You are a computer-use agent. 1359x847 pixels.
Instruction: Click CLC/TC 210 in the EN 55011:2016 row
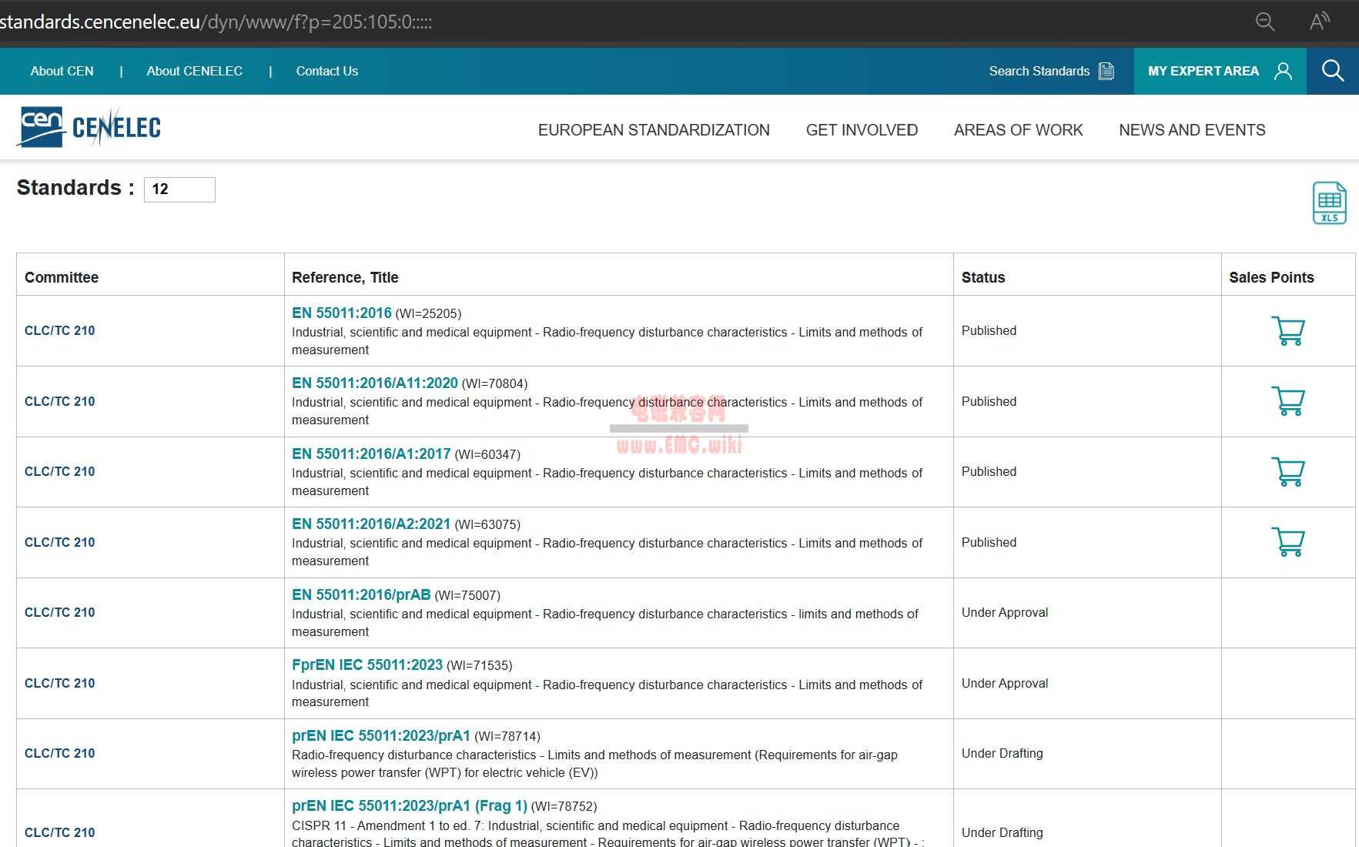[60, 330]
